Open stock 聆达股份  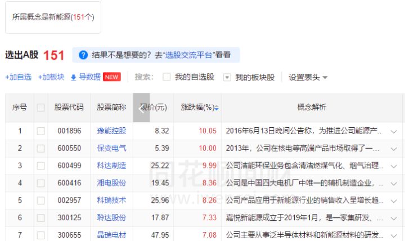(111, 217)
